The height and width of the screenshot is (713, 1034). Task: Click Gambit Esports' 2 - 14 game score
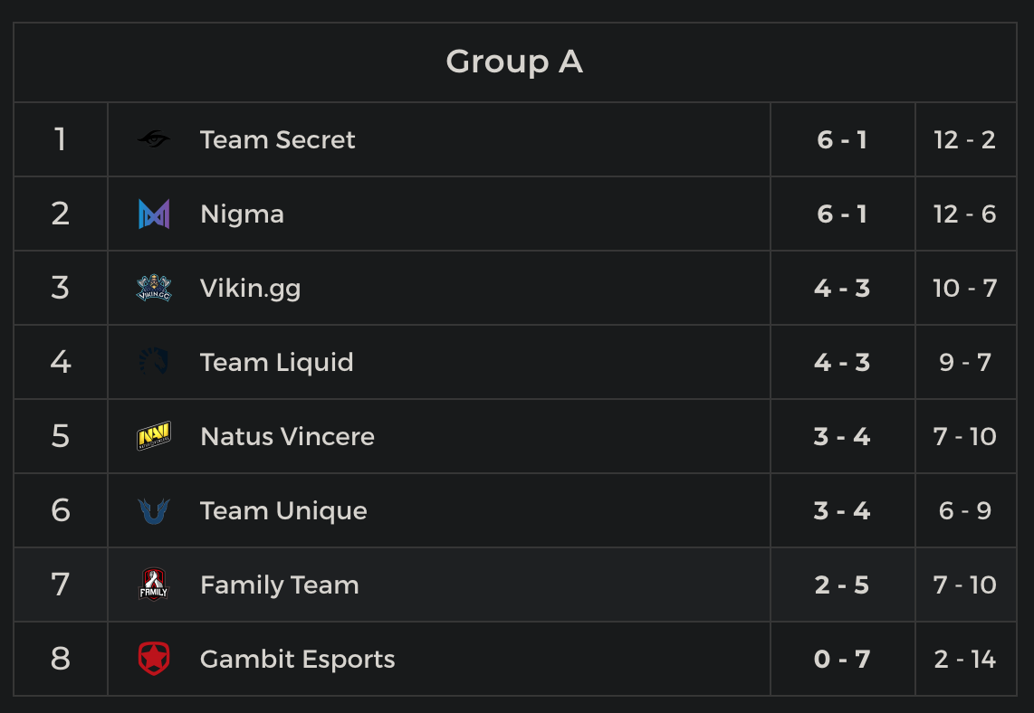965,659
